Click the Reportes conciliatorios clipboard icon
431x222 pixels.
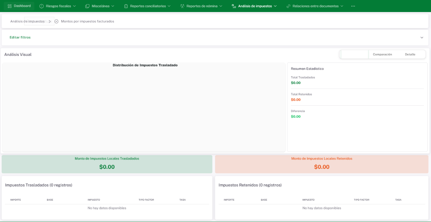pos(126,6)
